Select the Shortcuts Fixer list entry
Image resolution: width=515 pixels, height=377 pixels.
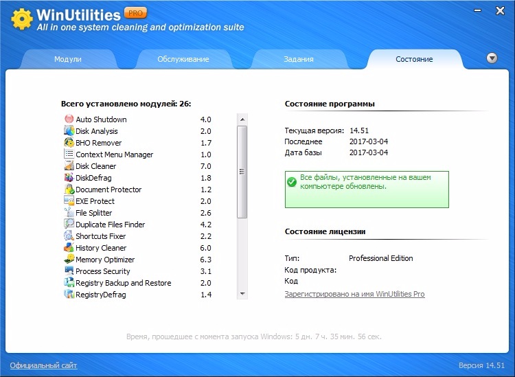pos(137,236)
